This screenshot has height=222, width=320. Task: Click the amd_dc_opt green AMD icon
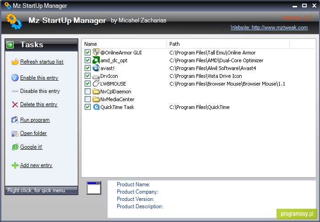click(96, 60)
